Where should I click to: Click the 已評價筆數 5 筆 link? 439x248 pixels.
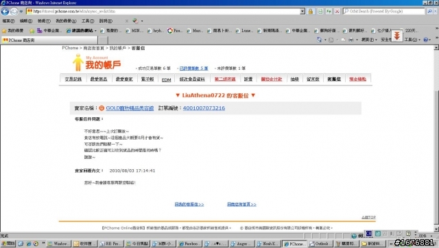point(193,69)
